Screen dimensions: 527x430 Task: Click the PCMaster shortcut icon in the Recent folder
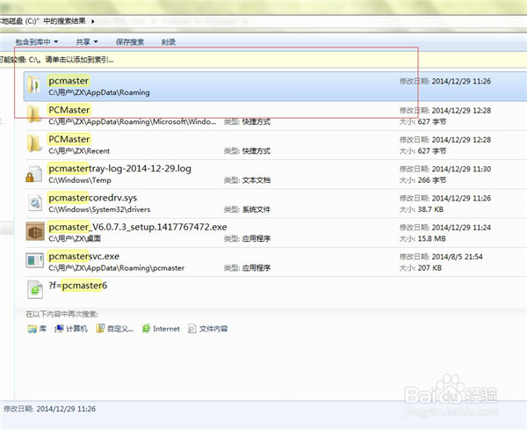[x=34, y=144]
